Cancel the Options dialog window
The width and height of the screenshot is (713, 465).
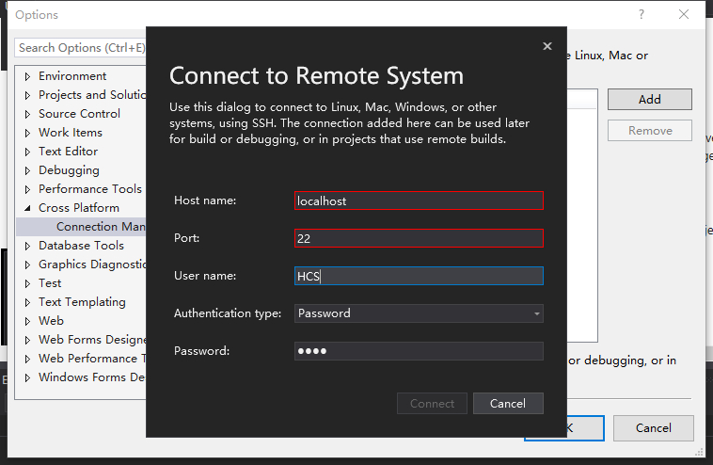(x=653, y=428)
